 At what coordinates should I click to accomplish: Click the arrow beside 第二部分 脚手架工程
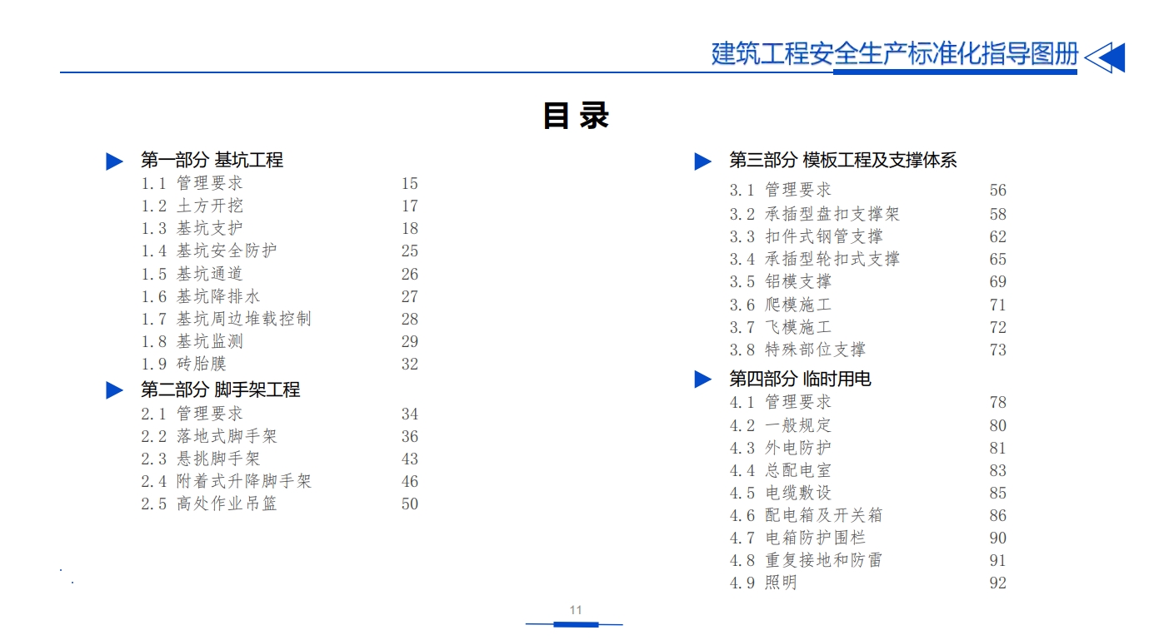click(x=115, y=390)
